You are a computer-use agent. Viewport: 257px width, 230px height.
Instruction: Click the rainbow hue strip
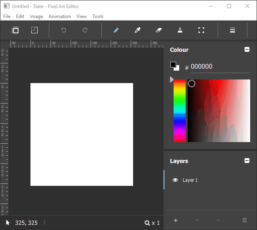pos(179,110)
